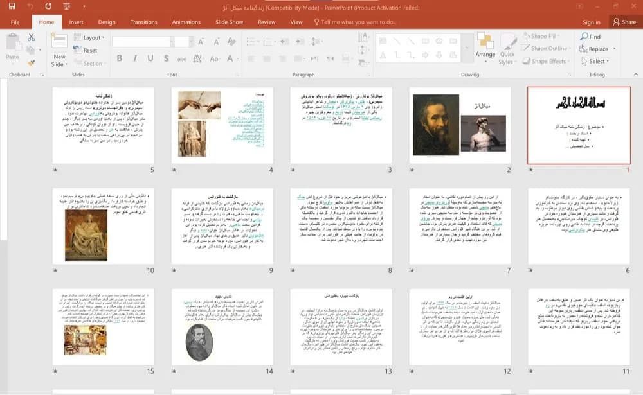Select the Format Painter brush

[31, 63]
